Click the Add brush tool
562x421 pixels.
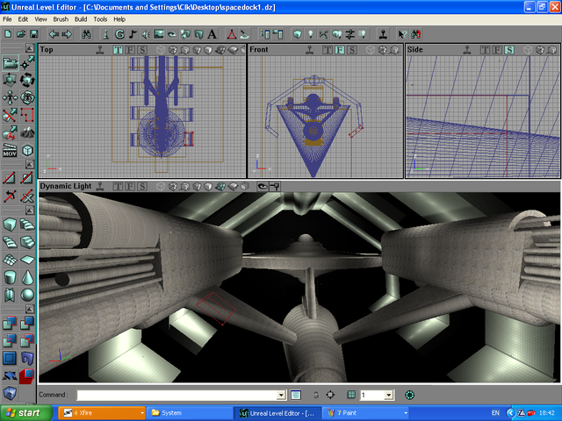[x=10, y=324]
